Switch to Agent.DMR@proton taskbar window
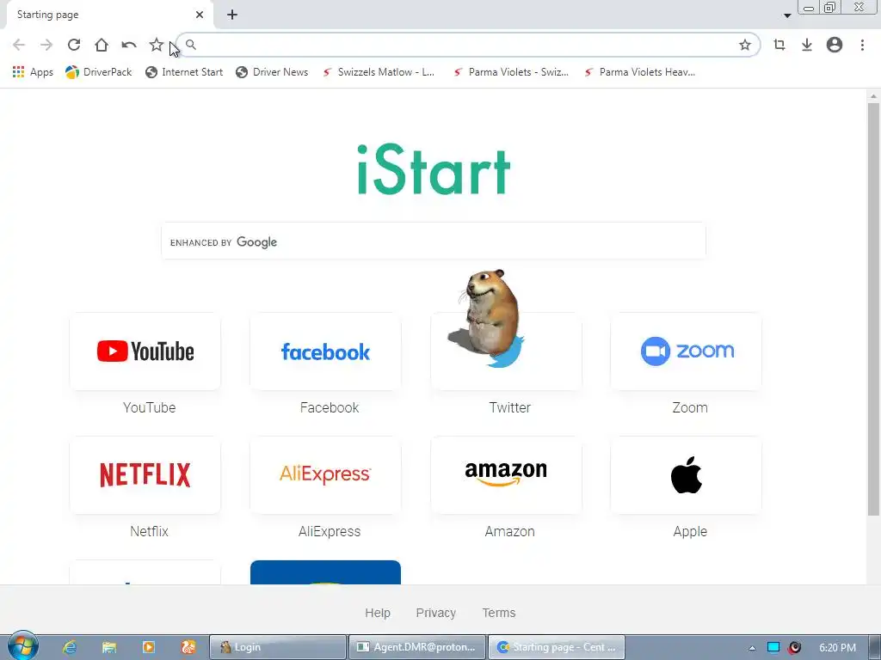This screenshot has height=660, width=881. 417,647
